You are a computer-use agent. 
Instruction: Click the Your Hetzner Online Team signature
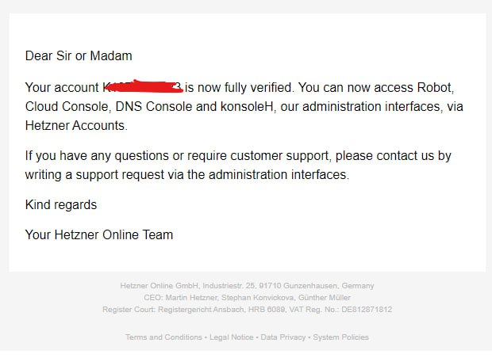pyautogui.click(x=99, y=234)
